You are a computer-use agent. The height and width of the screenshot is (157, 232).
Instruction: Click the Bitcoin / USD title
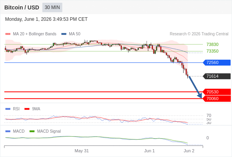[x=22, y=7]
